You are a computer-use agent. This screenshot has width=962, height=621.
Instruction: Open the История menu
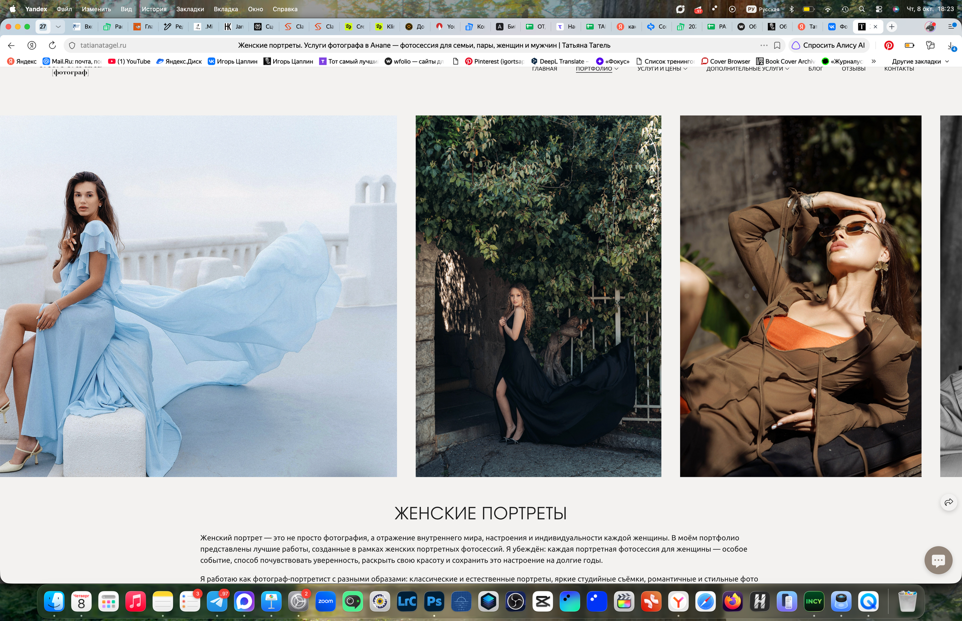click(x=154, y=9)
